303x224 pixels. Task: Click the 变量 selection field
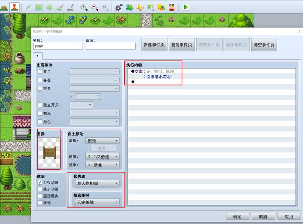[x=94, y=89]
